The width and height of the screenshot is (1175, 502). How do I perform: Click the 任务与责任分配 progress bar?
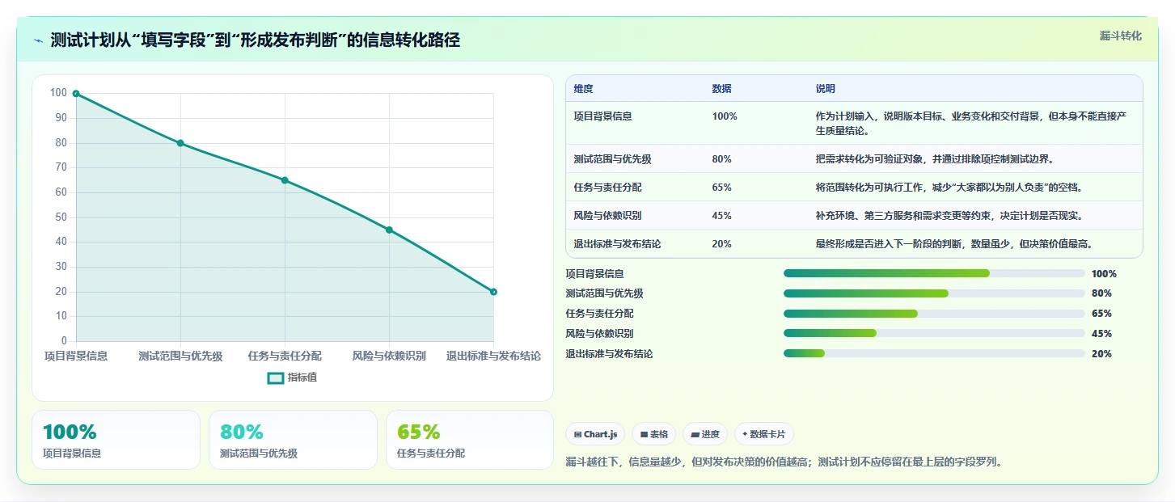934,314
